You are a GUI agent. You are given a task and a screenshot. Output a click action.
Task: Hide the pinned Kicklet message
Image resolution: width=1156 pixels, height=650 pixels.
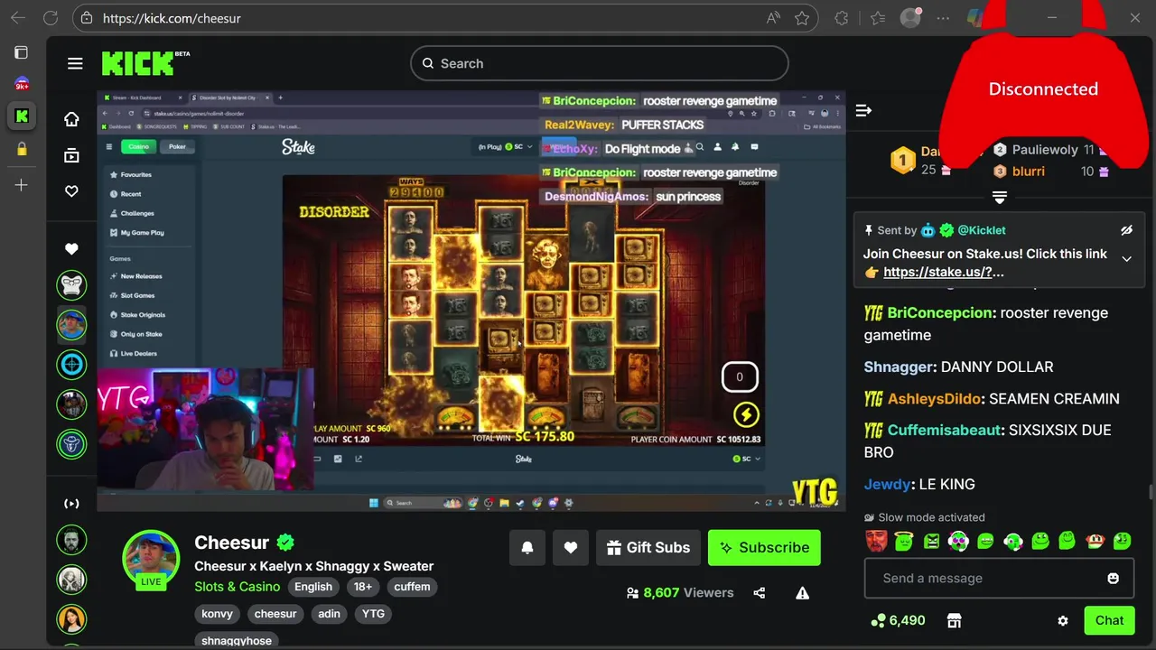click(1126, 230)
